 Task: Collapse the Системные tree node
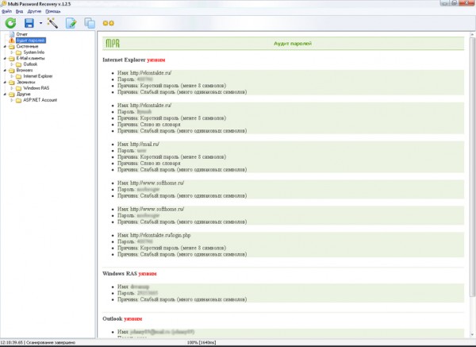(5, 47)
